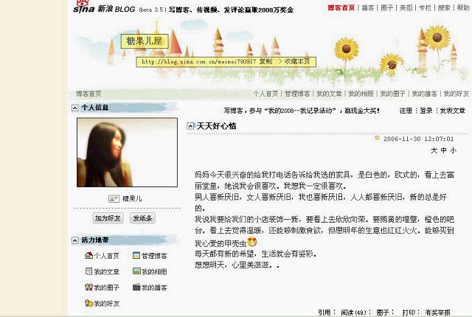472x317 pixels.
Task: Click the 我的相册 photo icon
Action: [x=136, y=271]
